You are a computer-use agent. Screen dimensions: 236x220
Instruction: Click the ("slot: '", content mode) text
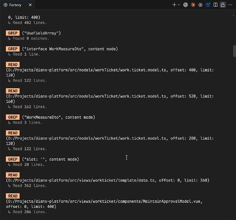pyautogui.click(x=50, y=159)
